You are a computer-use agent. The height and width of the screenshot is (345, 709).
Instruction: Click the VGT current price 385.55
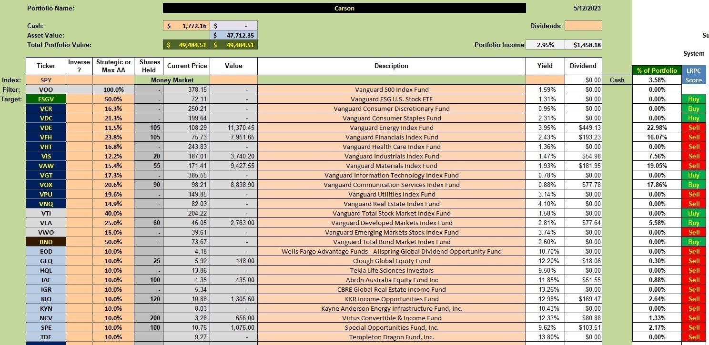[x=186, y=175]
